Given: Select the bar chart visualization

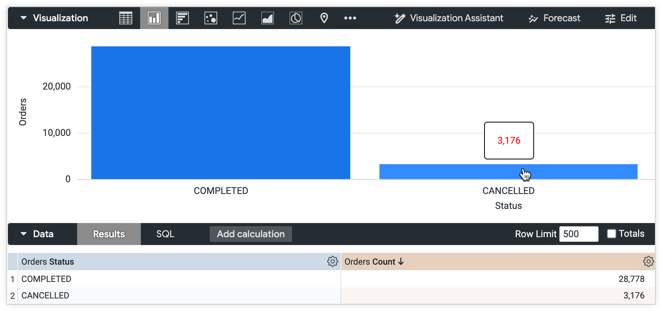Looking at the screenshot, I should coord(182,18).
